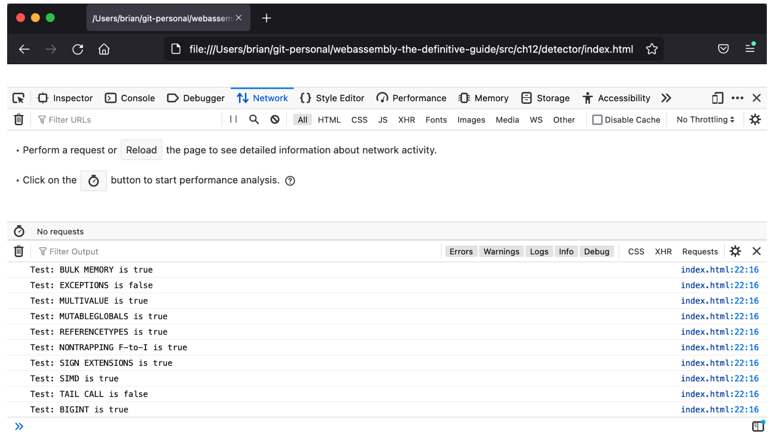Go to the Firefox home page
Screen dimensions: 774x442
104,49
